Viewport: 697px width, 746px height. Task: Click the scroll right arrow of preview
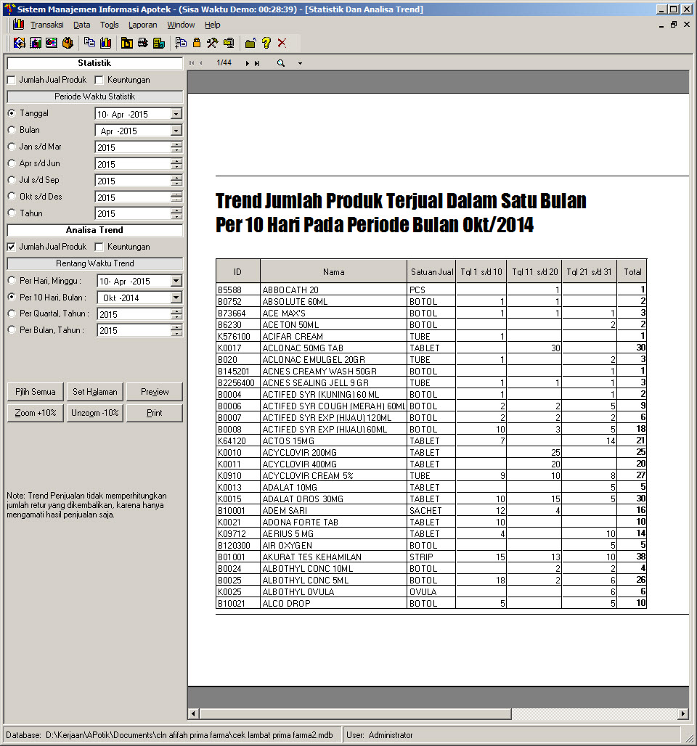pos(683,713)
